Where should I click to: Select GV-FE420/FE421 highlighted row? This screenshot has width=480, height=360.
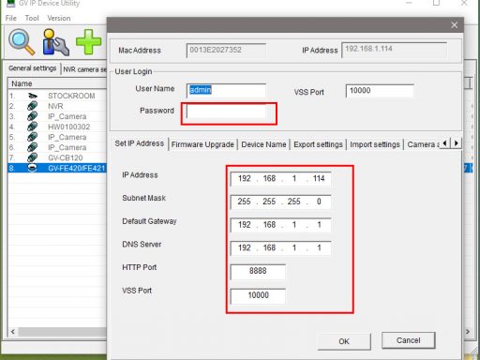point(57,168)
